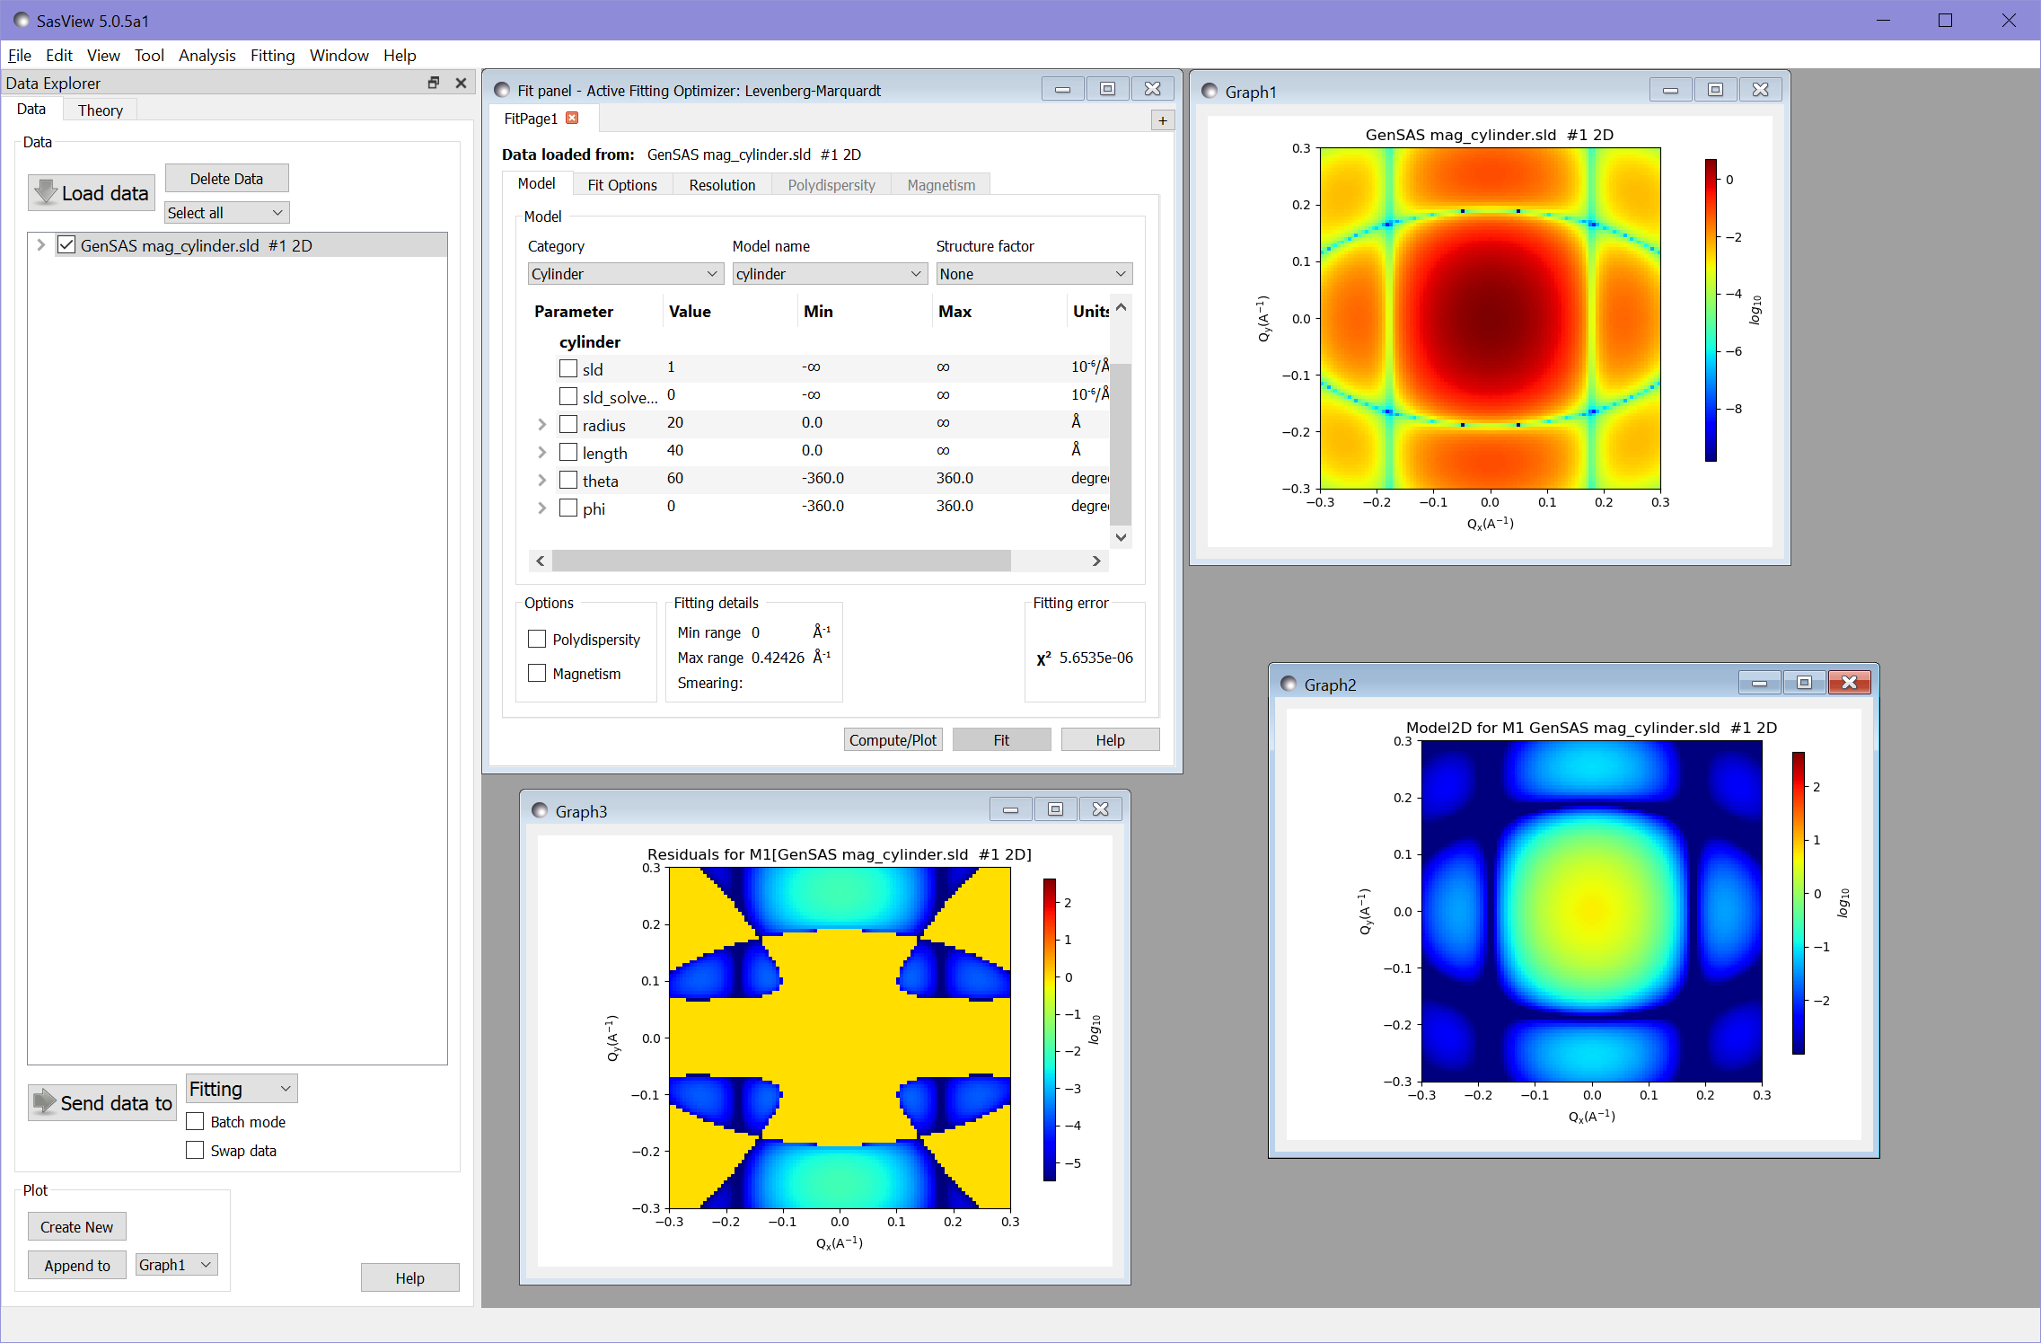Expand the theta parameter row
The image size is (2041, 1343).
[x=541, y=481]
